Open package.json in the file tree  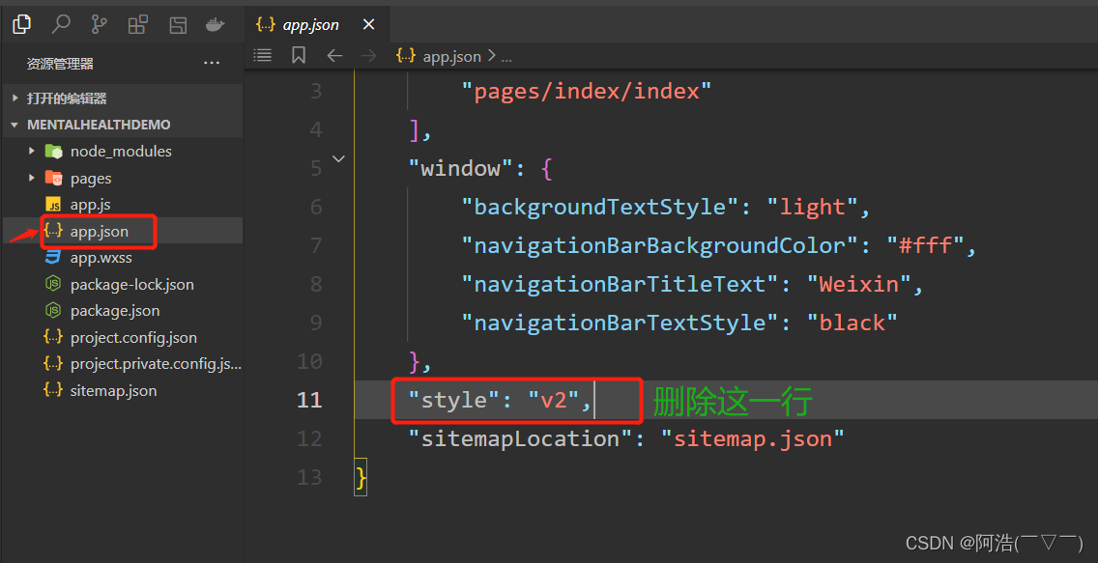click(x=114, y=311)
